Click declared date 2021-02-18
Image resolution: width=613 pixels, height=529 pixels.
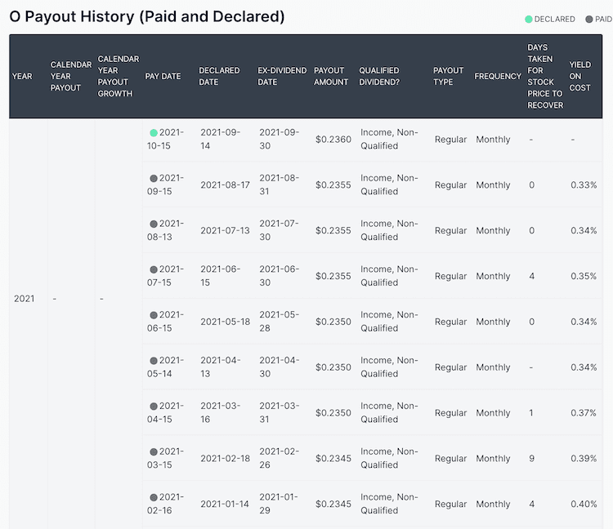(226, 458)
